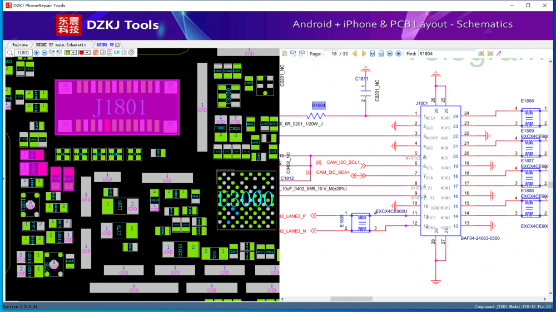Image resolution: width=556 pixels, height=312 pixels.
Task: Click the zoom in icon on PCB toolbar
Action: tap(37, 53)
